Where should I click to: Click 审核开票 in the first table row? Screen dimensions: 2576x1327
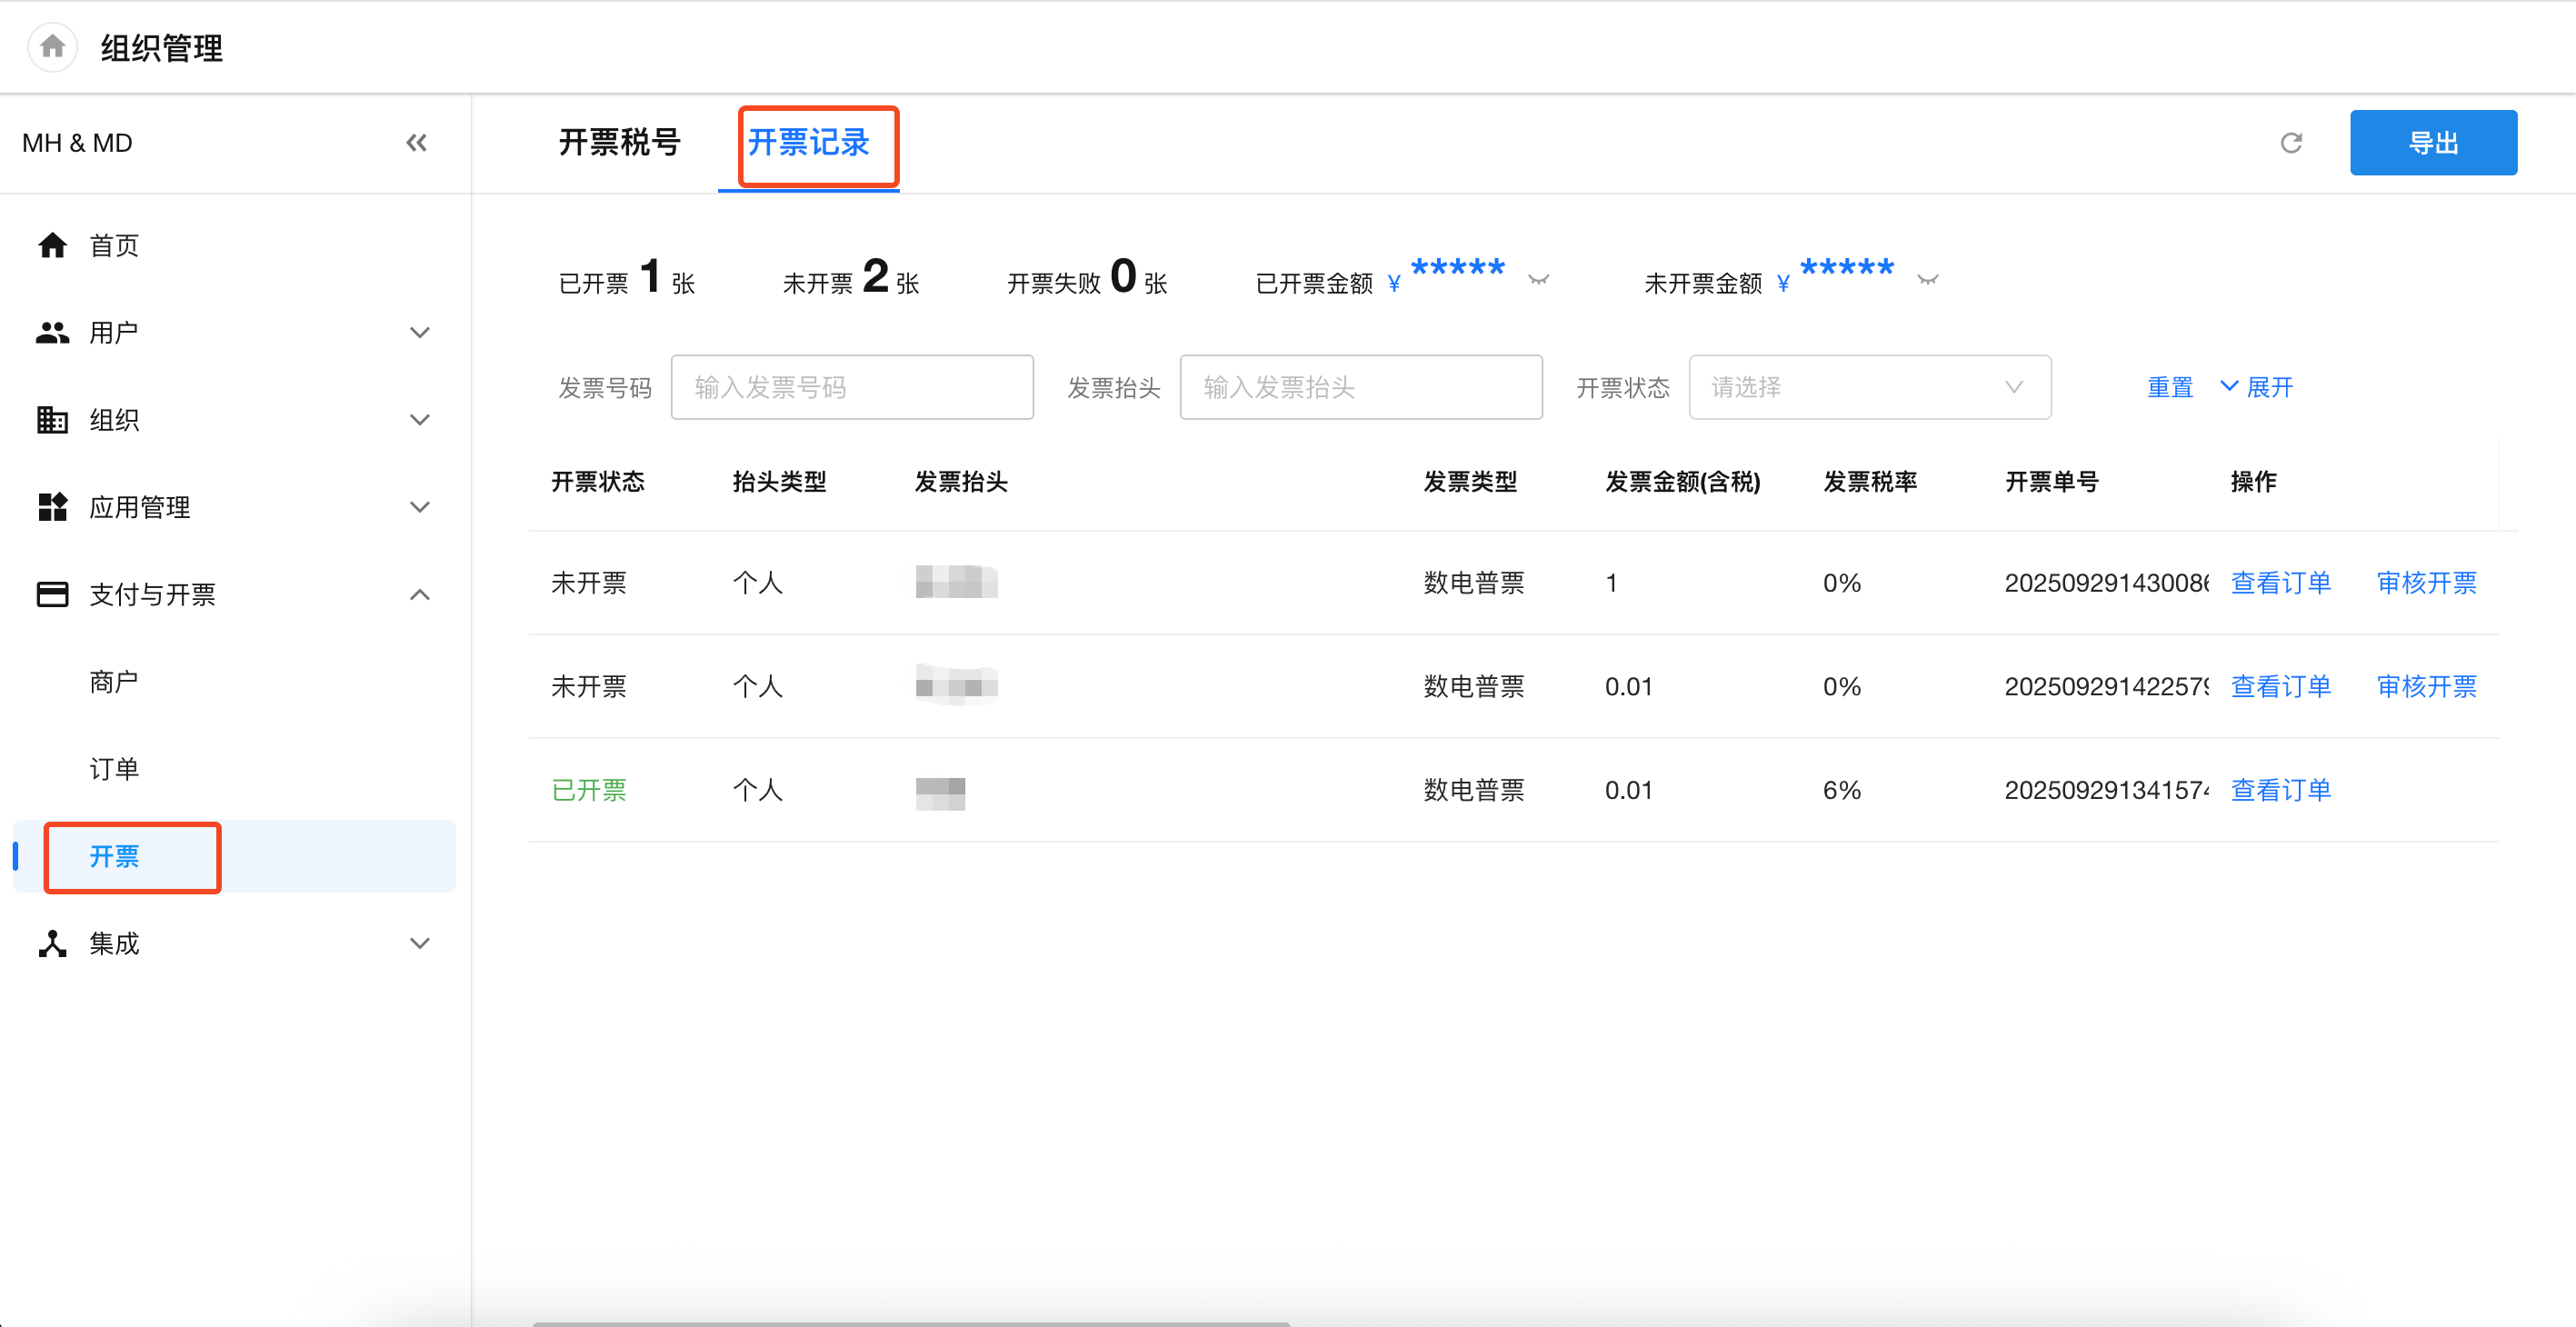(2426, 583)
